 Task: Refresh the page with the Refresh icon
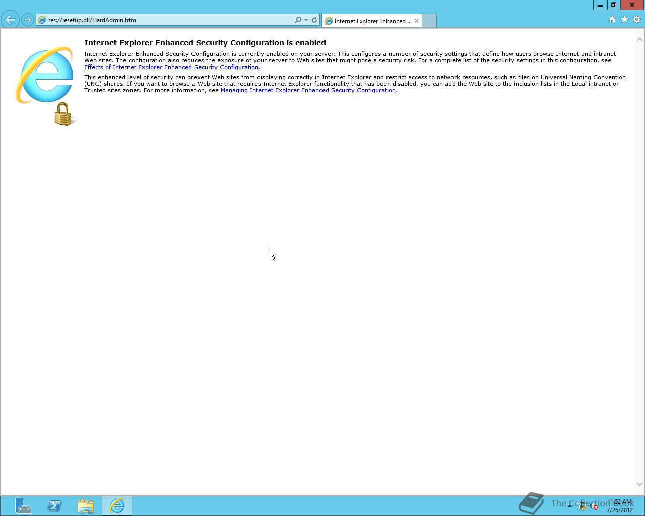[x=314, y=20]
